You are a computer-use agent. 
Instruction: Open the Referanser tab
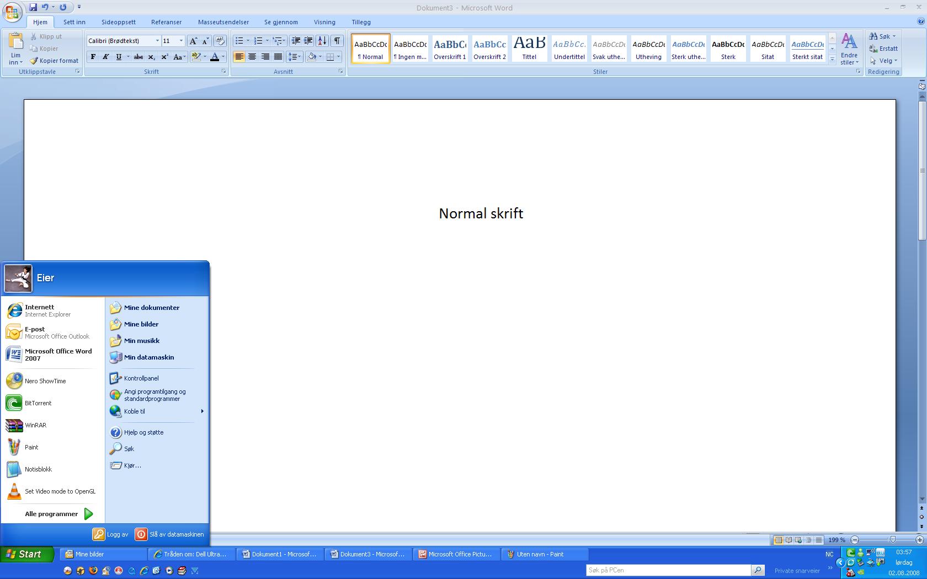167,22
